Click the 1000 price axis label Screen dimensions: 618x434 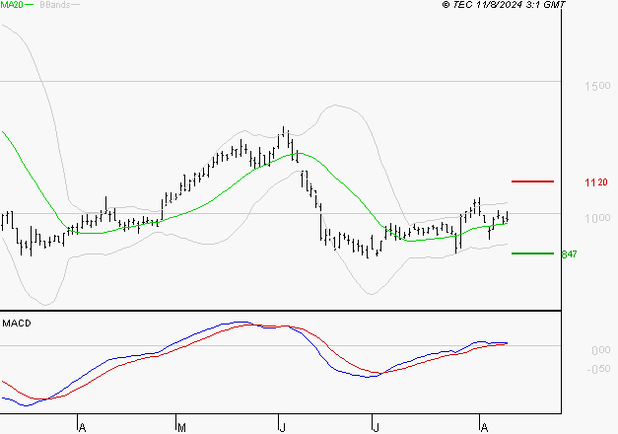click(597, 218)
